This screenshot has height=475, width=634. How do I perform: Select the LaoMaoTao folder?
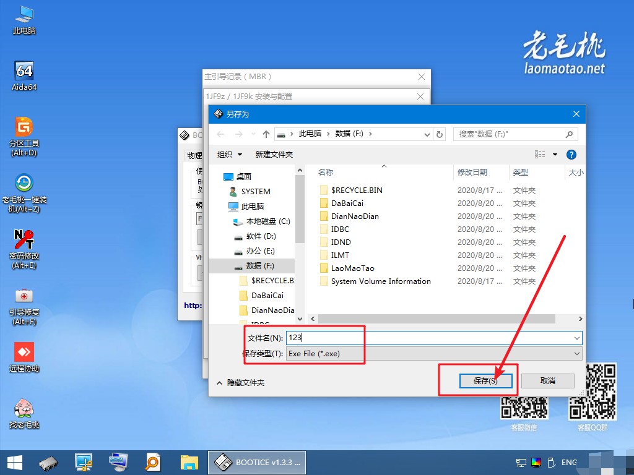(x=352, y=268)
